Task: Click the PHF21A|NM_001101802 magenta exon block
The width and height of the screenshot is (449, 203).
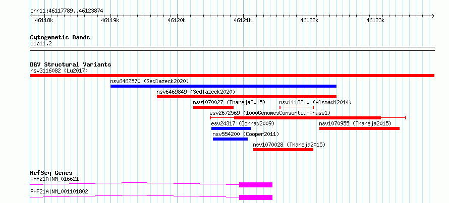Action: (x=256, y=197)
